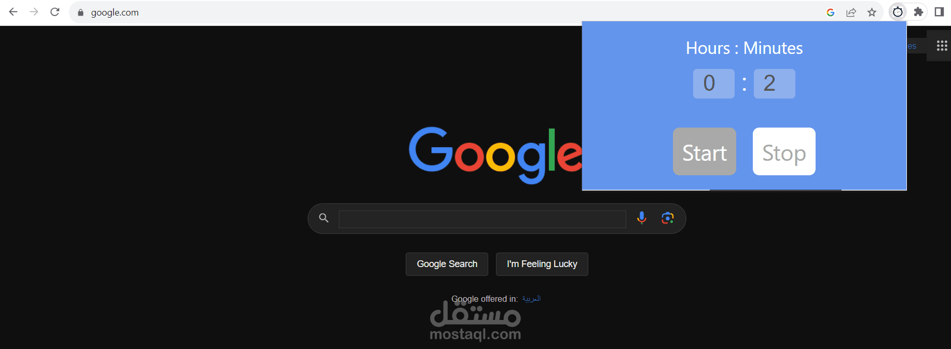The width and height of the screenshot is (951, 349).
Task: Click the Google Search button
Action: 447,264
